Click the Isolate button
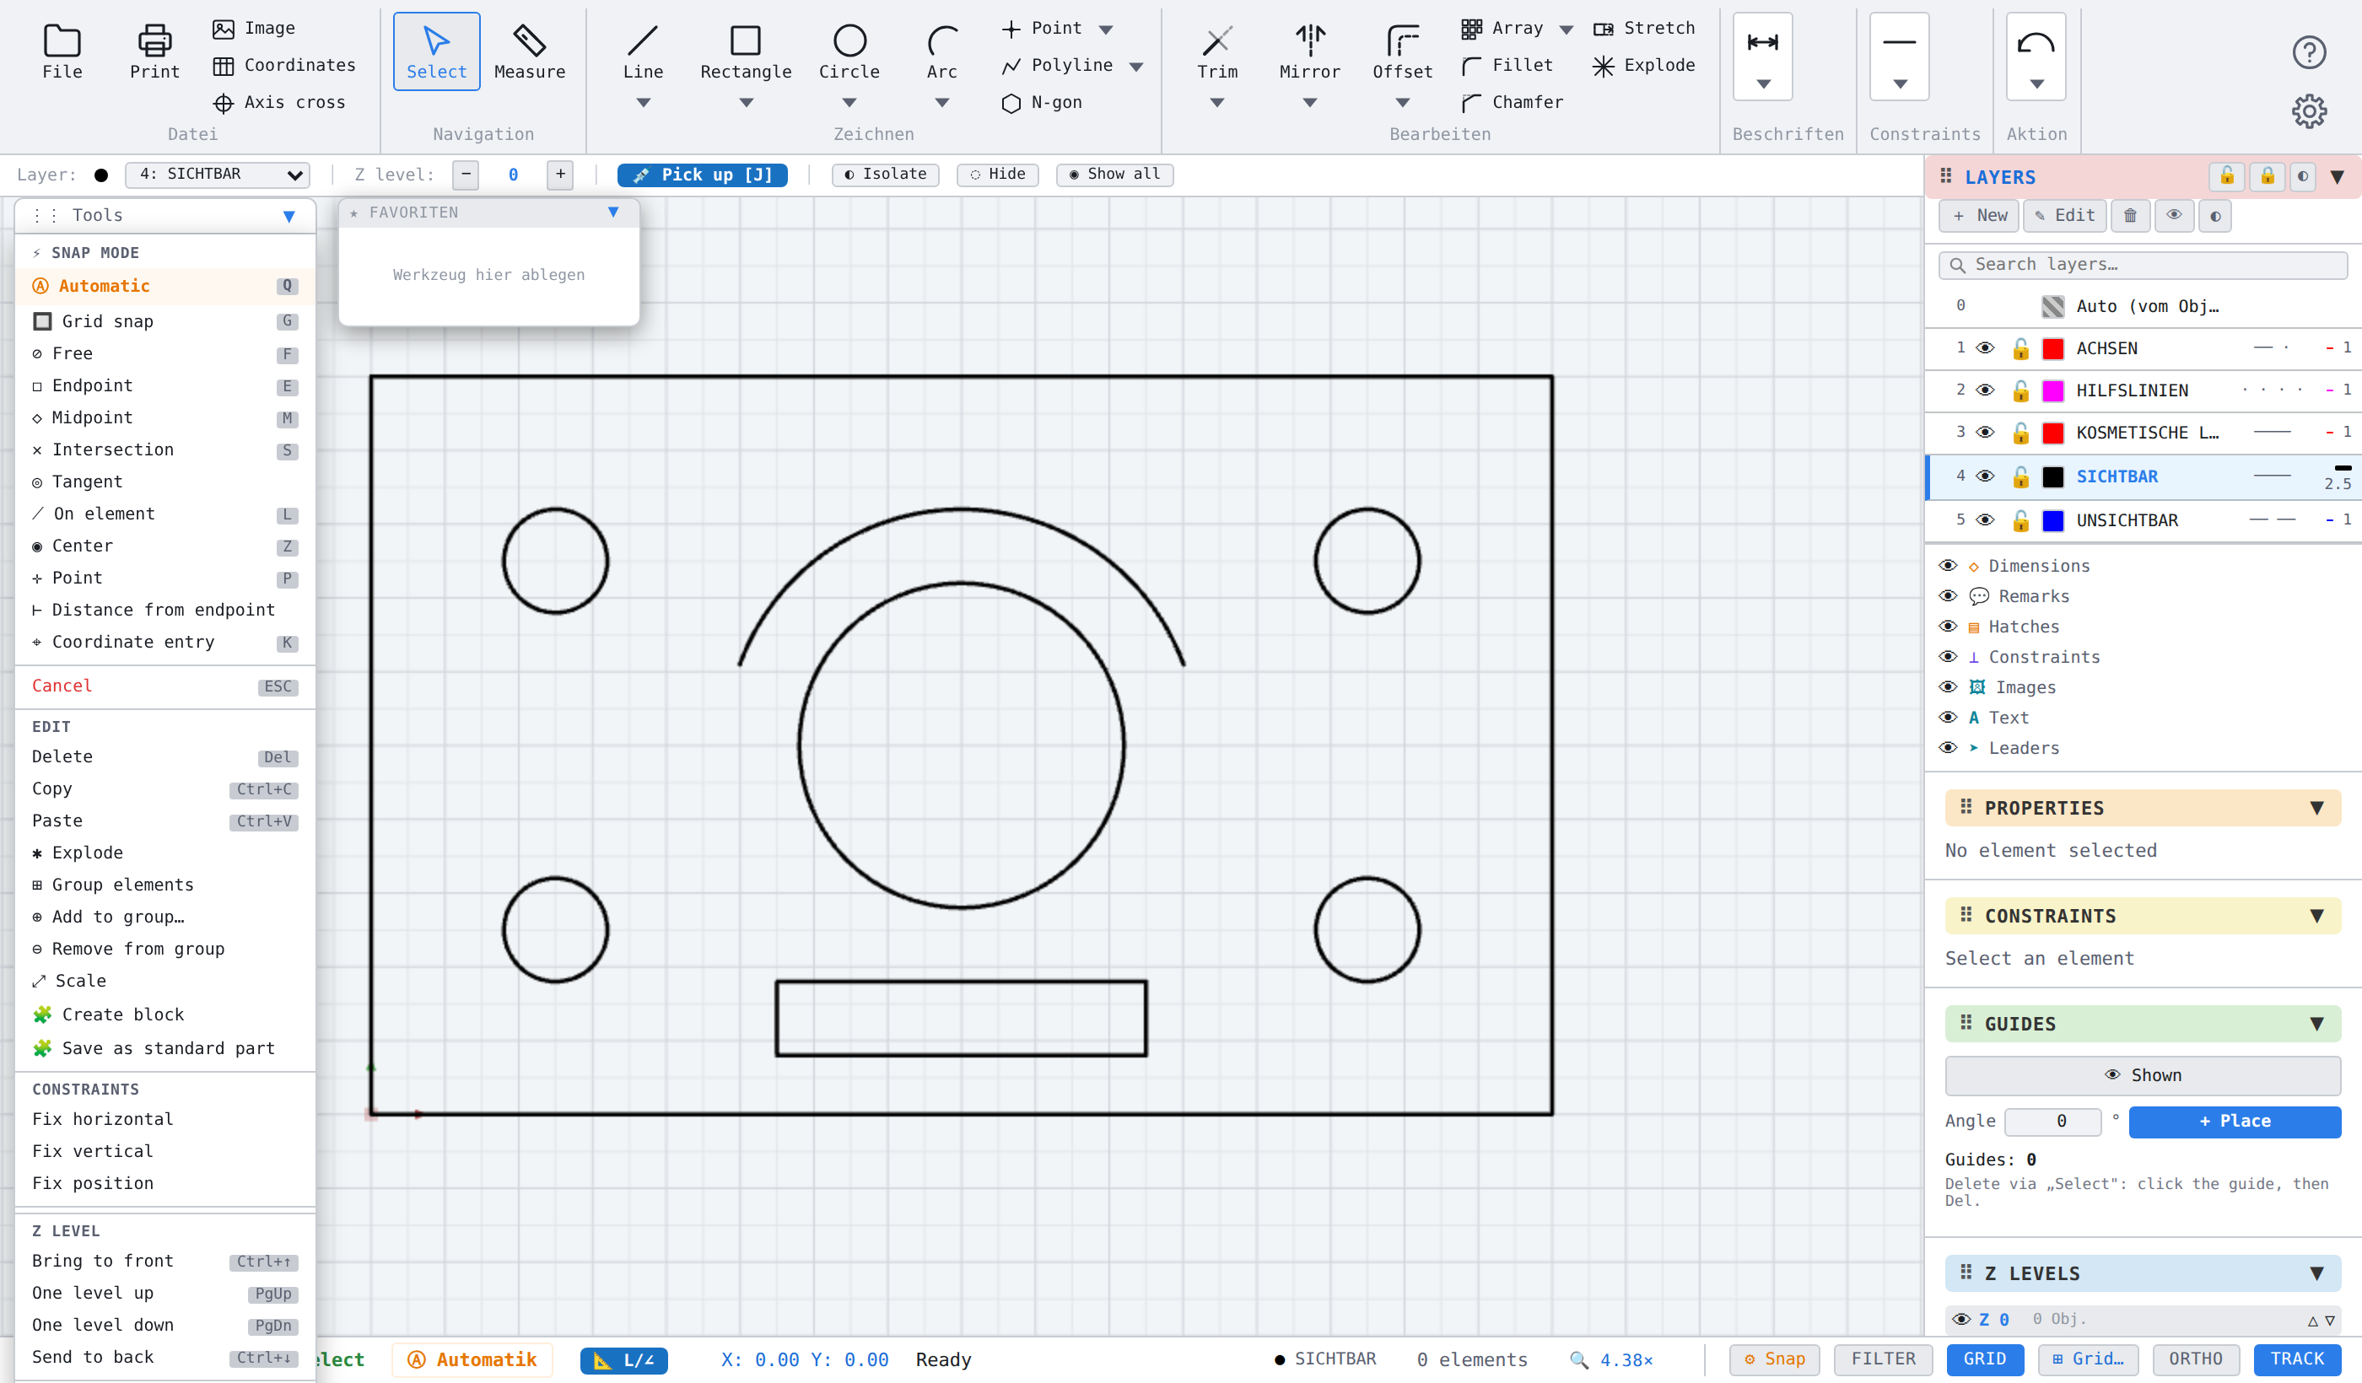 point(885,175)
